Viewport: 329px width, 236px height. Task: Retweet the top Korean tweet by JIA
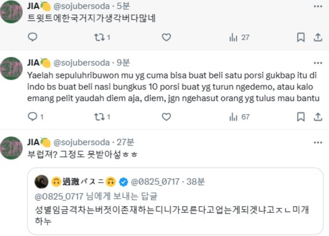tap(100, 37)
